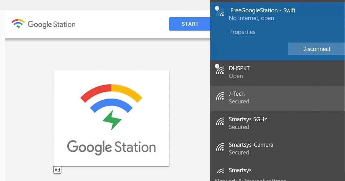Click the Google Station advertisement thumbnail
This screenshot has width=345, height=181.
[111, 118]
